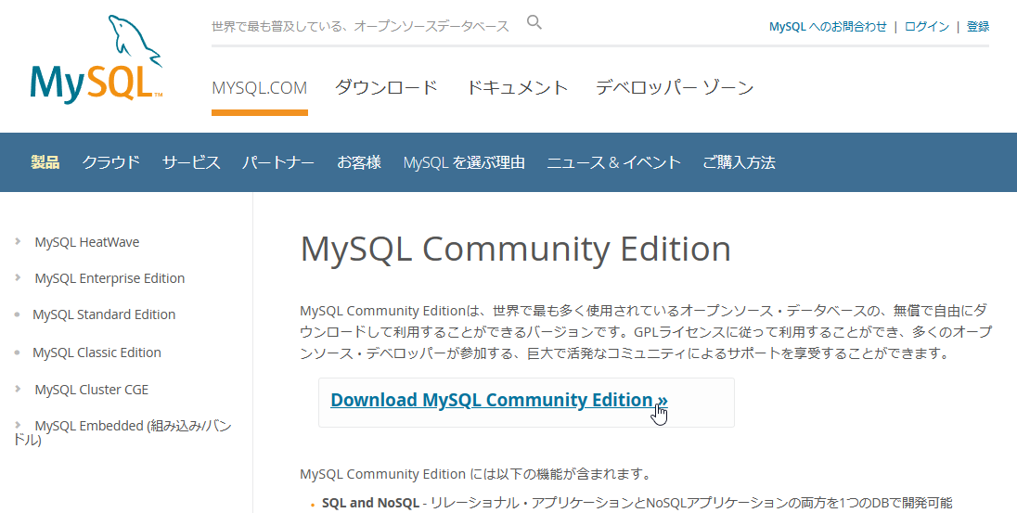Open MySQL Embedded (組み込み/バンドル) link

pyautogui.click(x=123, y=432)
